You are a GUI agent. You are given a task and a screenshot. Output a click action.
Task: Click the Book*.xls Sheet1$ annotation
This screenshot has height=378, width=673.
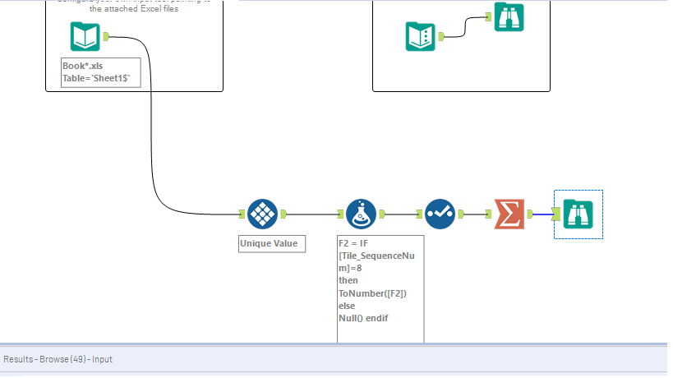coord(101,72)
